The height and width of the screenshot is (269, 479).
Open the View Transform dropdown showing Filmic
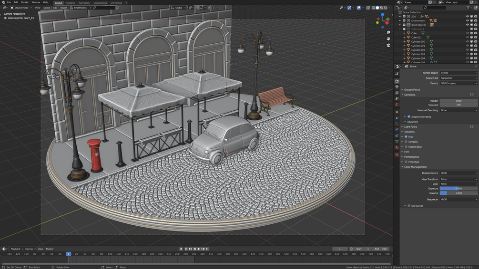[x=458, y=179]
